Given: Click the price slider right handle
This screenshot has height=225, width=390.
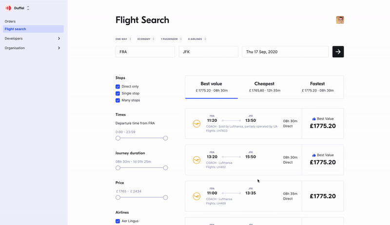Looking at the screenshot, I should pos(165,197).
